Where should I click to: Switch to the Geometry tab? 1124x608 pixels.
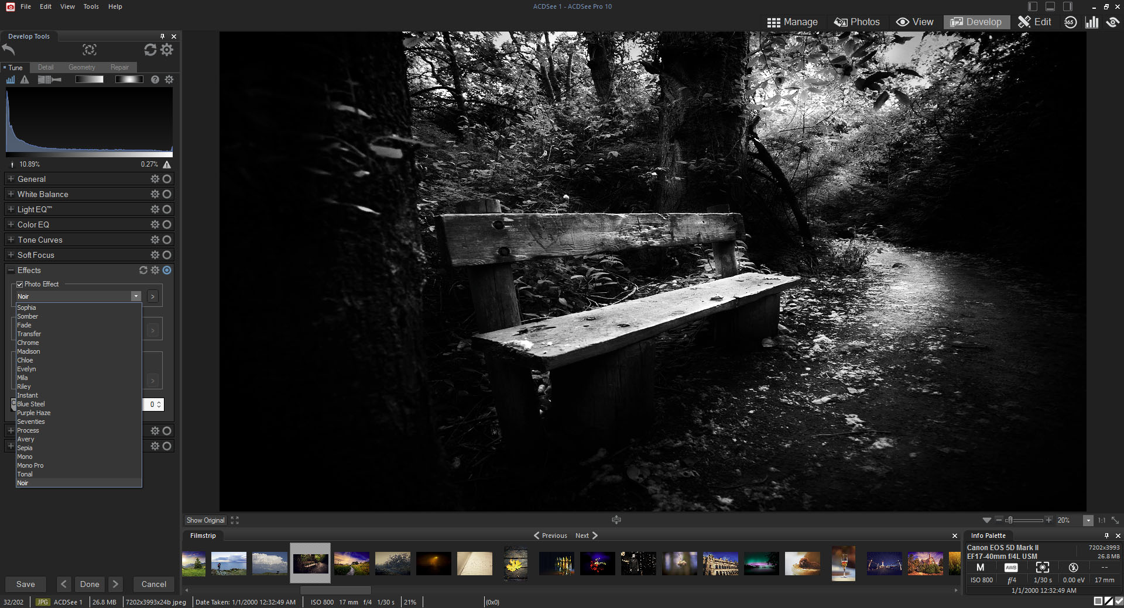[x=81, y=67]
